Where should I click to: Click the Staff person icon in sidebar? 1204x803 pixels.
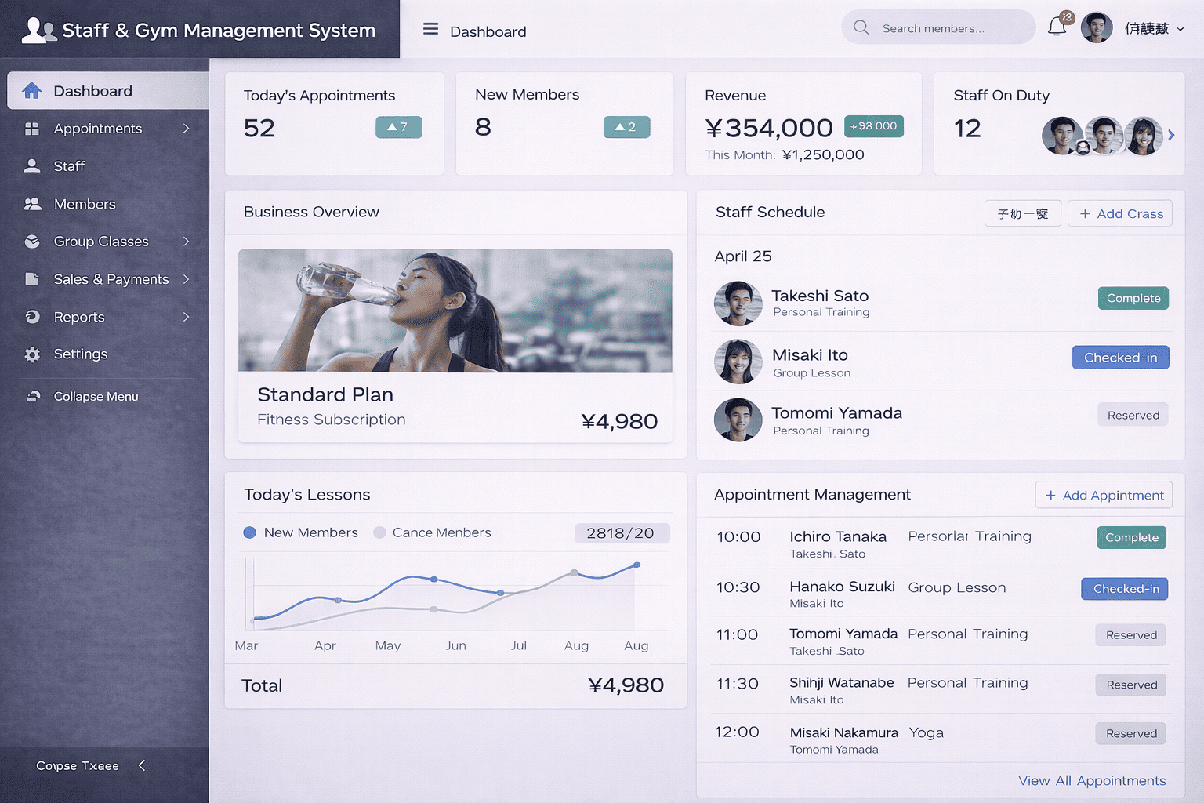point(32,165)
